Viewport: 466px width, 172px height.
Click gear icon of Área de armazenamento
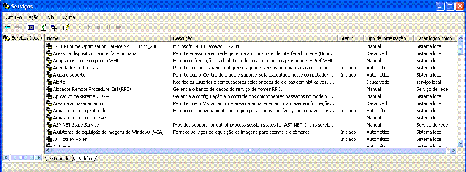pyautogui.click(x=49, y=103)
